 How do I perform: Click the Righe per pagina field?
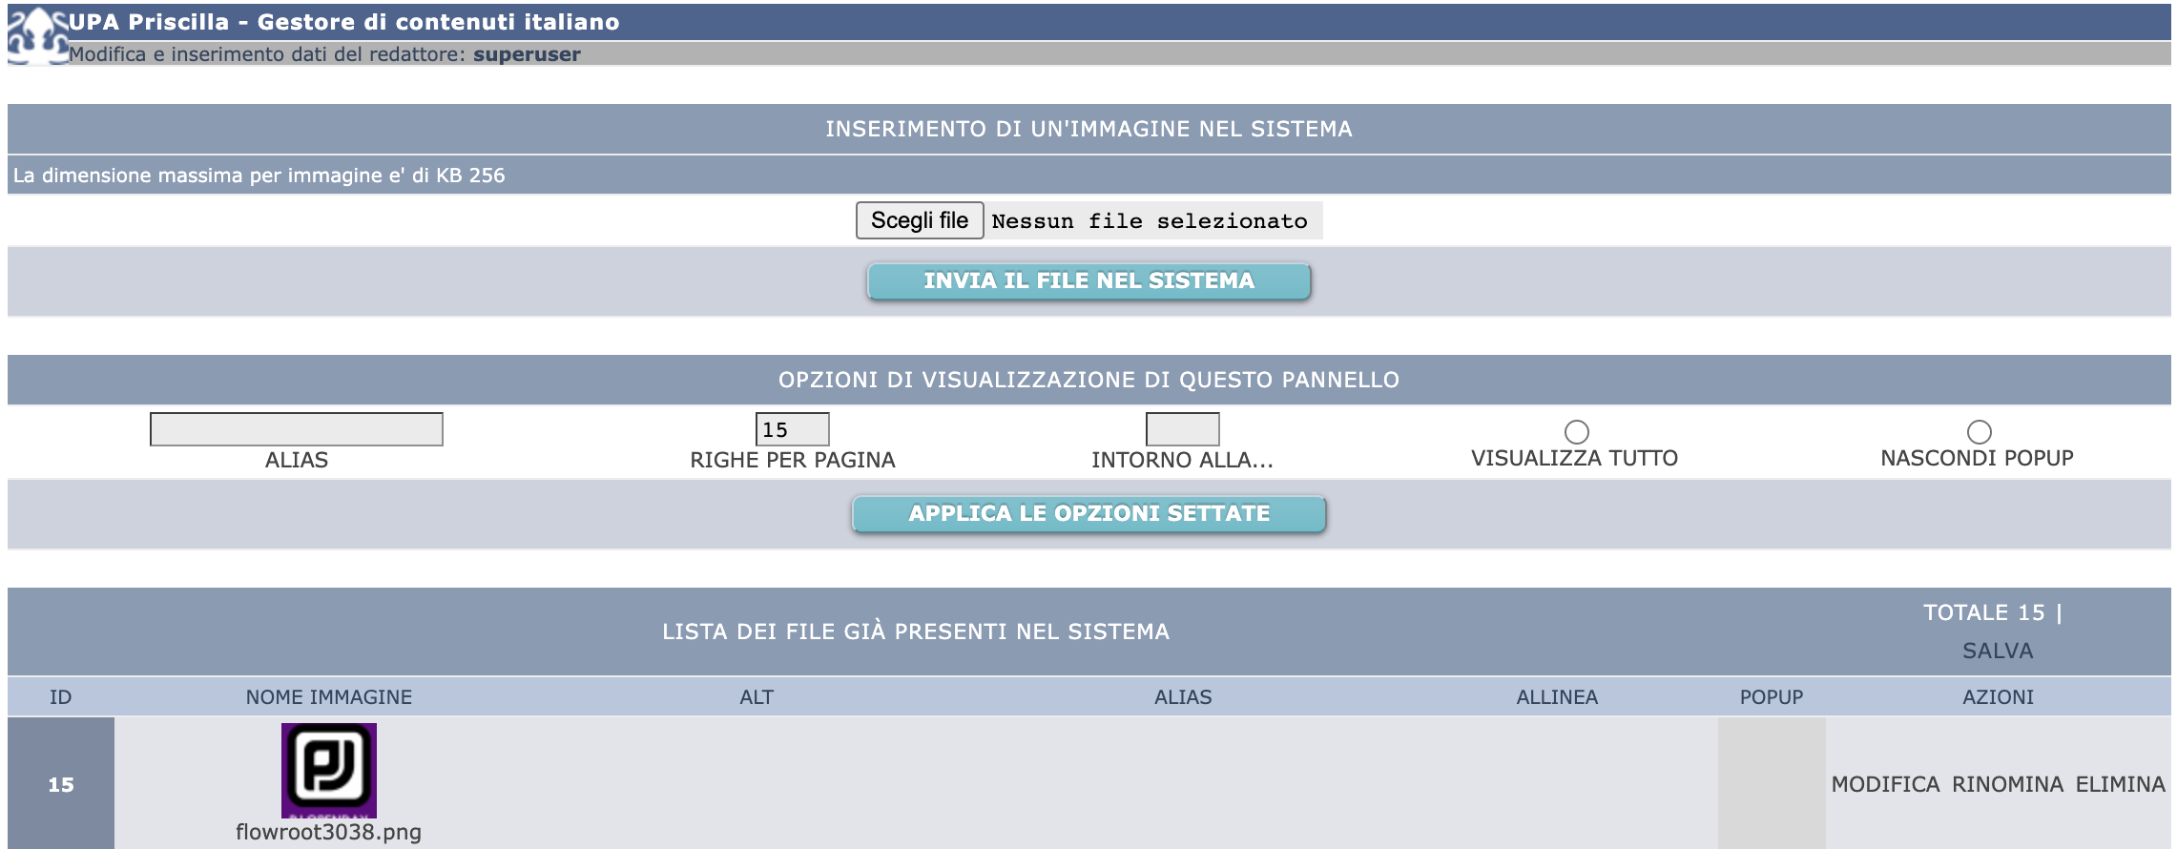click(x=792, y=429)
